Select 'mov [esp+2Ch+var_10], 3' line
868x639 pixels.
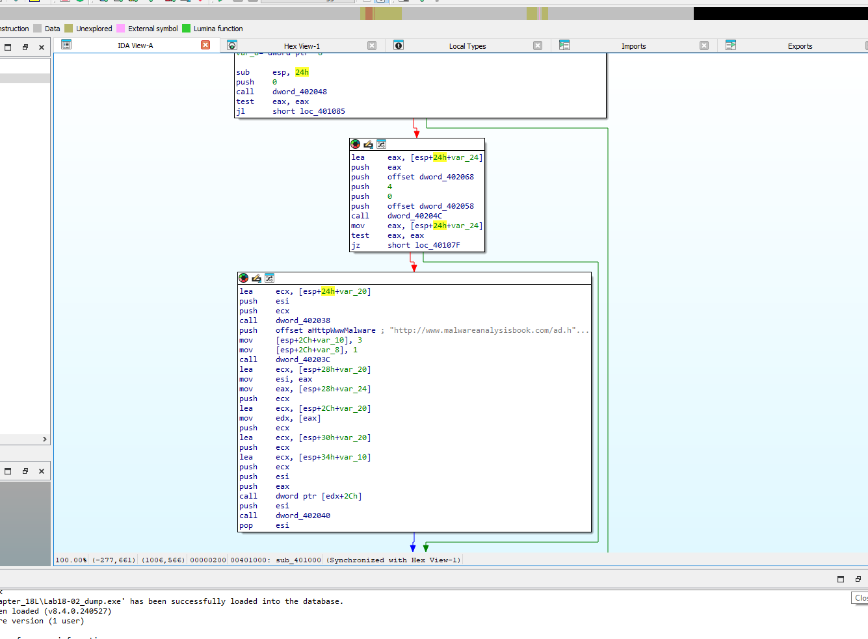[x=301, y=340]
